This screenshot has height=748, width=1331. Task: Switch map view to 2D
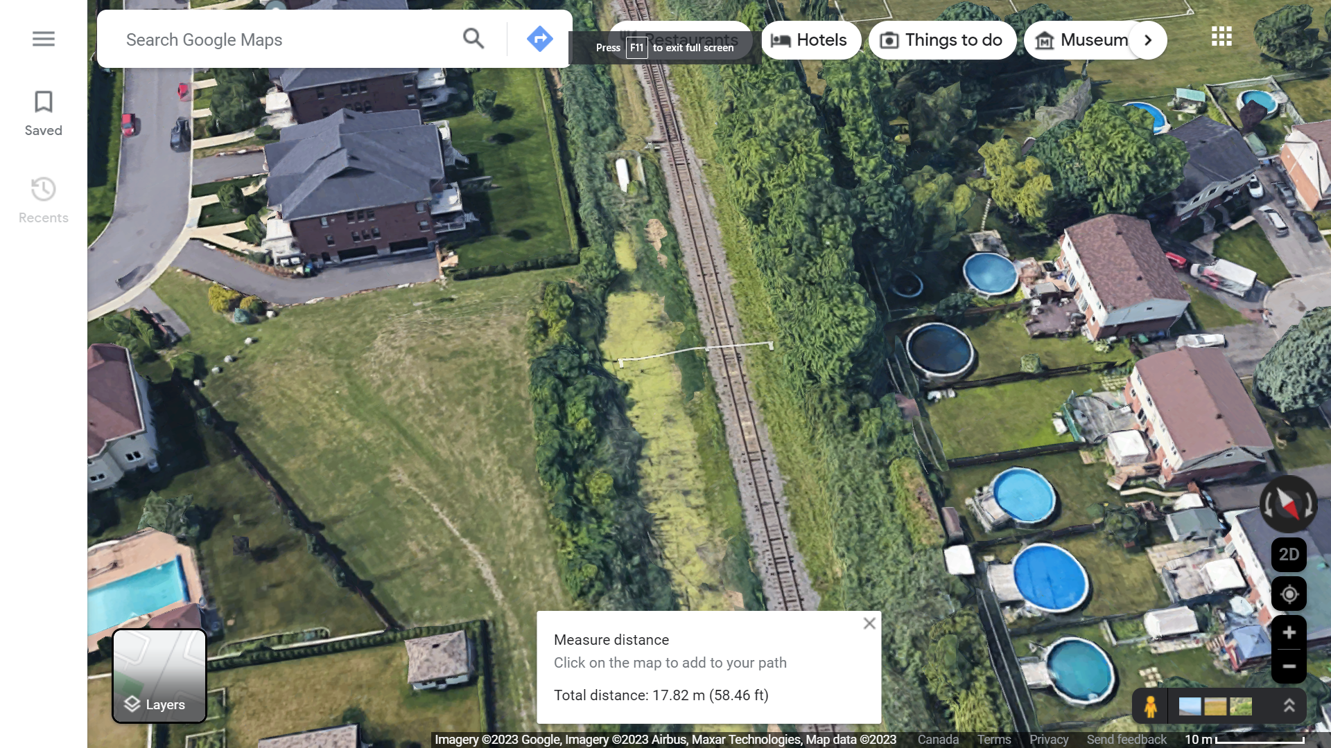point(1289,555)
